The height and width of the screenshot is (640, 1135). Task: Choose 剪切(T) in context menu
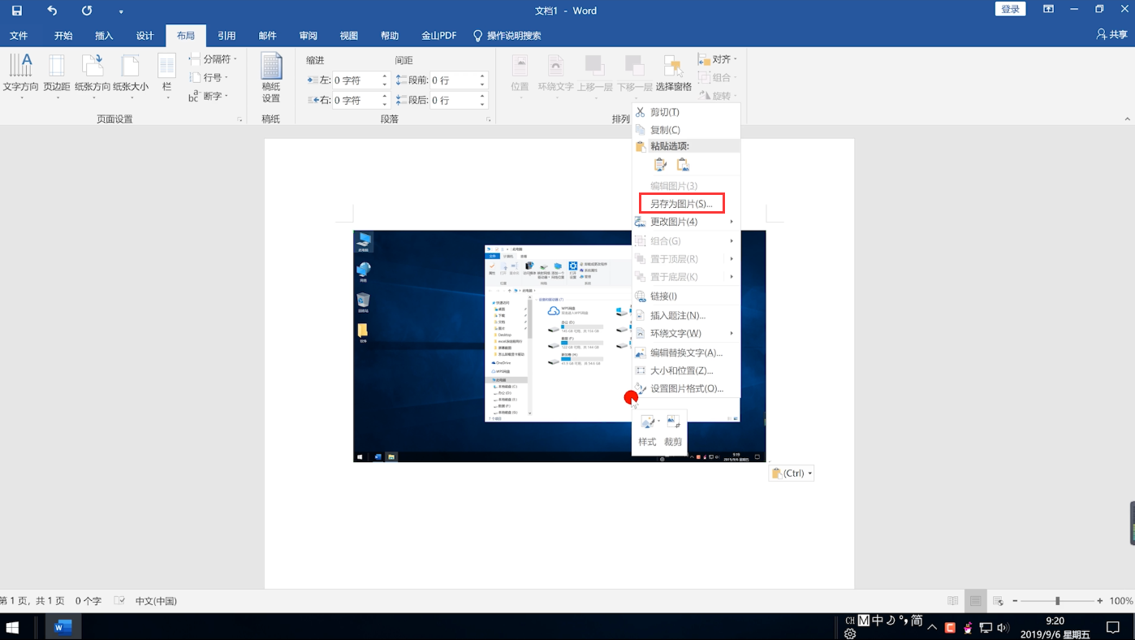point(686,112)
